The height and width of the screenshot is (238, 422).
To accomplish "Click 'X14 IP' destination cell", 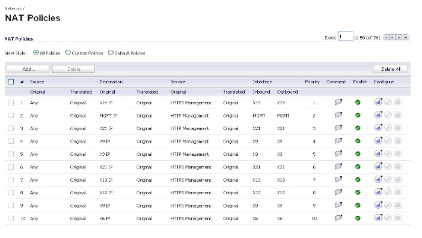I will tap(106, 103).
